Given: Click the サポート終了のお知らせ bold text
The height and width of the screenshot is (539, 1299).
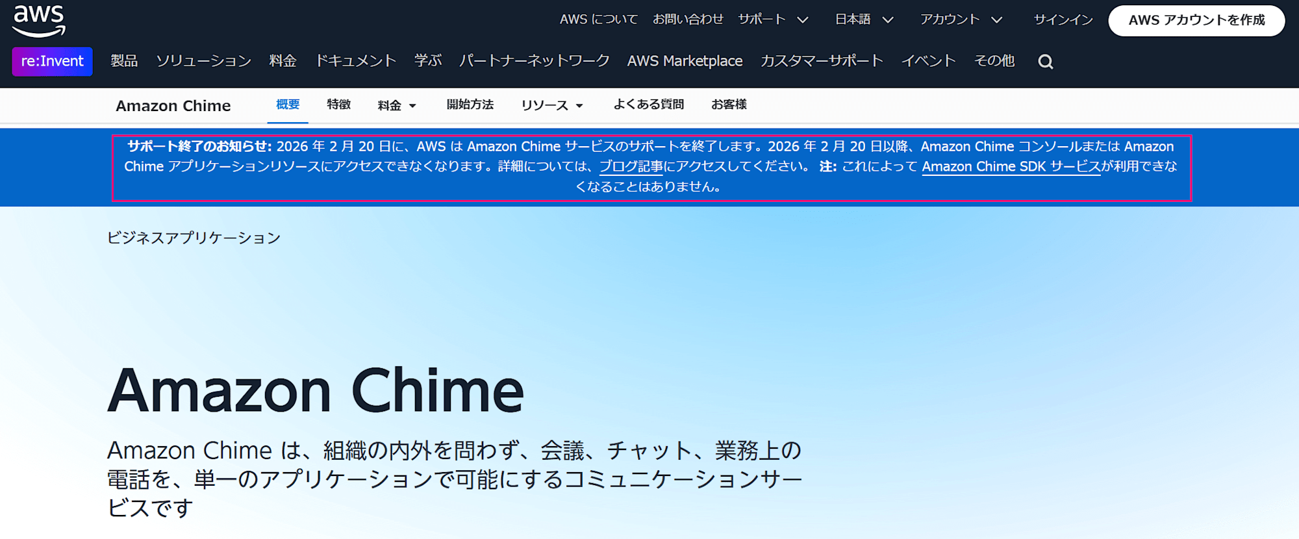Looking at the screenshot, I should click(199, 147).
